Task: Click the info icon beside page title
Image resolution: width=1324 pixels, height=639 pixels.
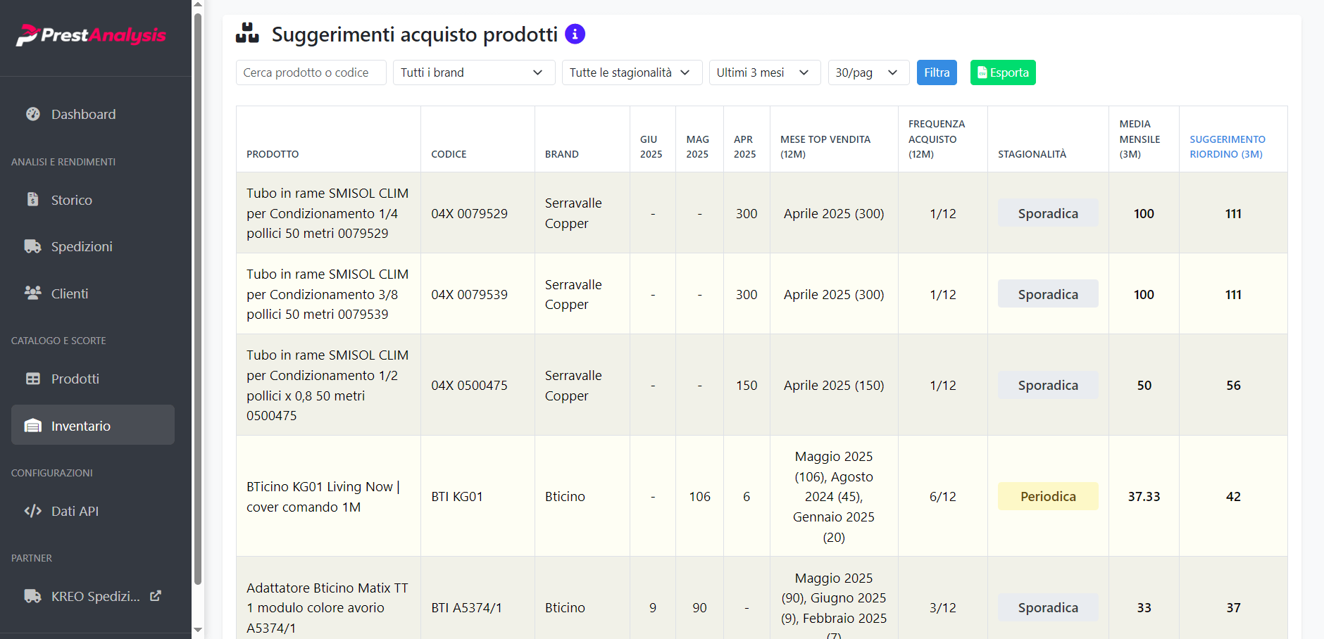Action: [575, 34]
